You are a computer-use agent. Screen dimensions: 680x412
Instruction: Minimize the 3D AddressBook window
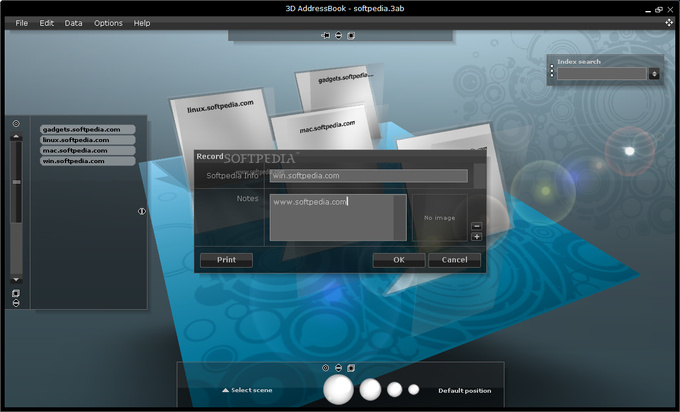[x=648, y=10]
